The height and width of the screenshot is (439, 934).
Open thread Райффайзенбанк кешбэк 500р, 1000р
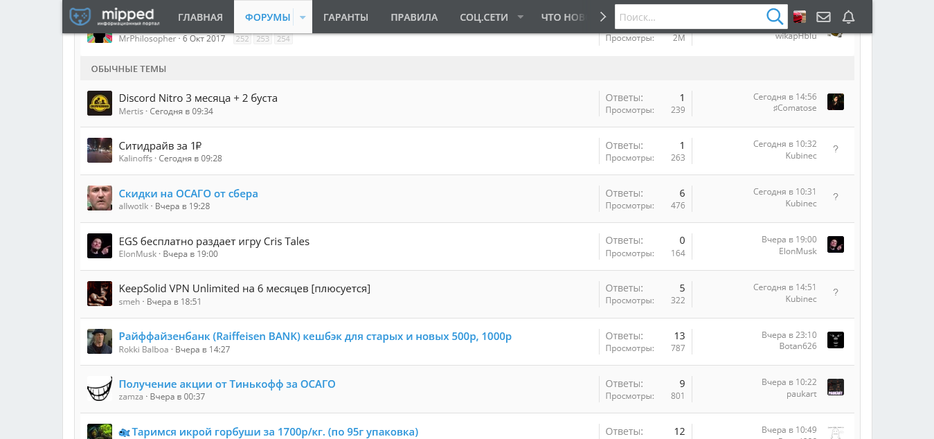(x=315, y=337)
